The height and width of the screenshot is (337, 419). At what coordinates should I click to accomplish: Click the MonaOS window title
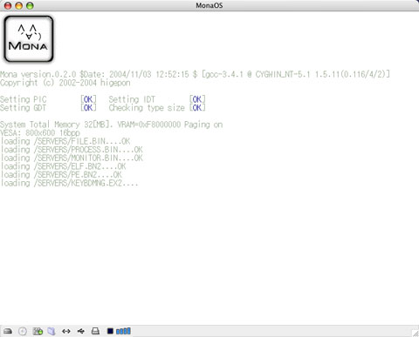[x=209, y=5]
